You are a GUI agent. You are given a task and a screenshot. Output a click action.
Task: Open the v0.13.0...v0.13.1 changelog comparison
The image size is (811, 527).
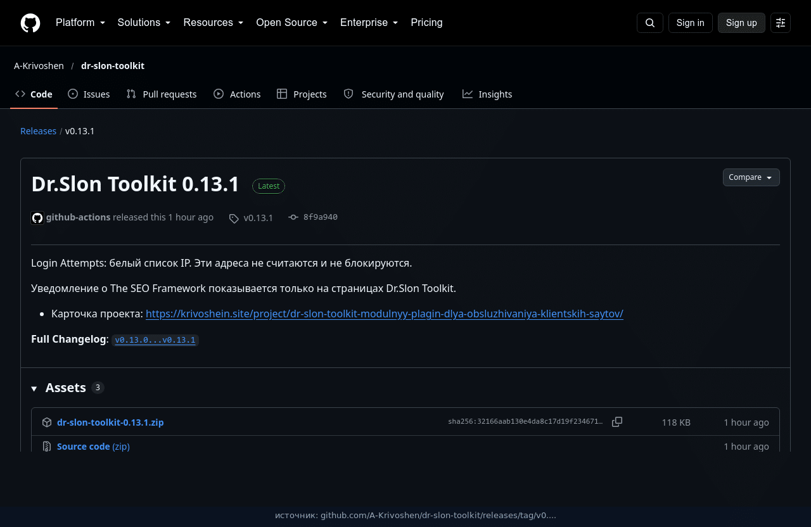155,340
